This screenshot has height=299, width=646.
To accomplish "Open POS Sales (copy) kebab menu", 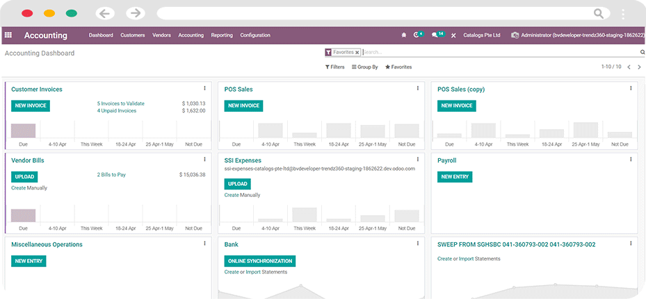I will 631,88.
